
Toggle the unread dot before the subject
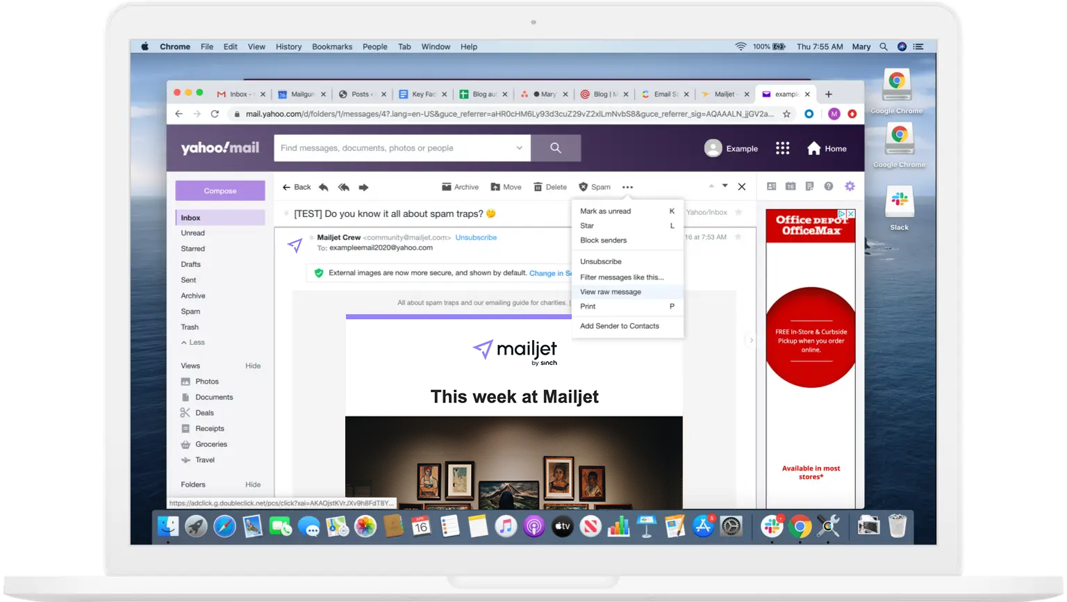click(x=286, y=213)
